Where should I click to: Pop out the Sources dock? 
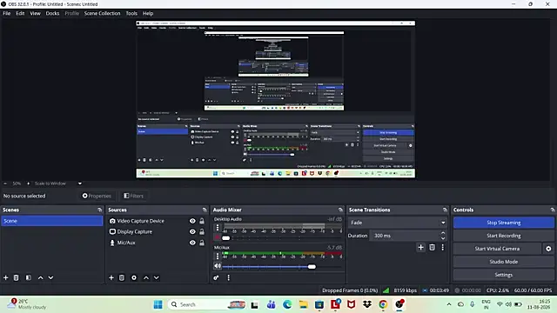point(205,210)
